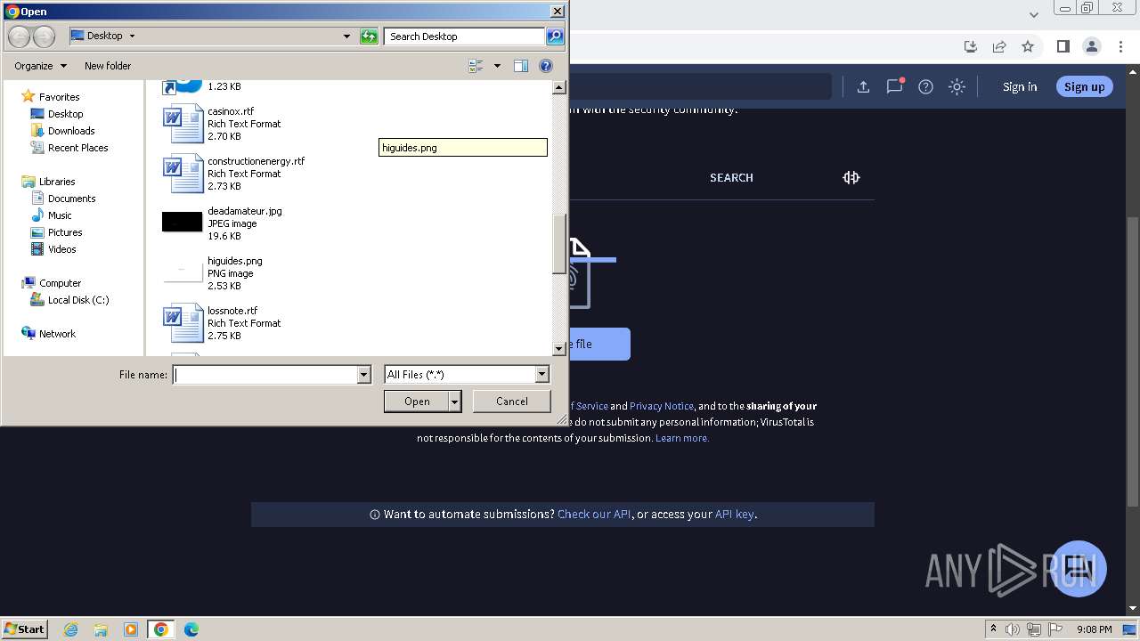The height and width of the screenshot is (641, 1140).
Task: Select Music library
Action: click(x=60, y=215)
